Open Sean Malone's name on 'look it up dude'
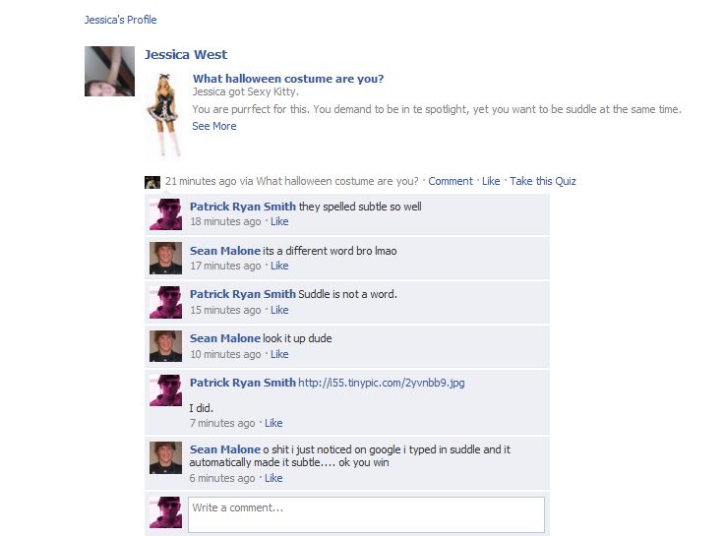Screen dimensions: 725x536 (225, 338)
